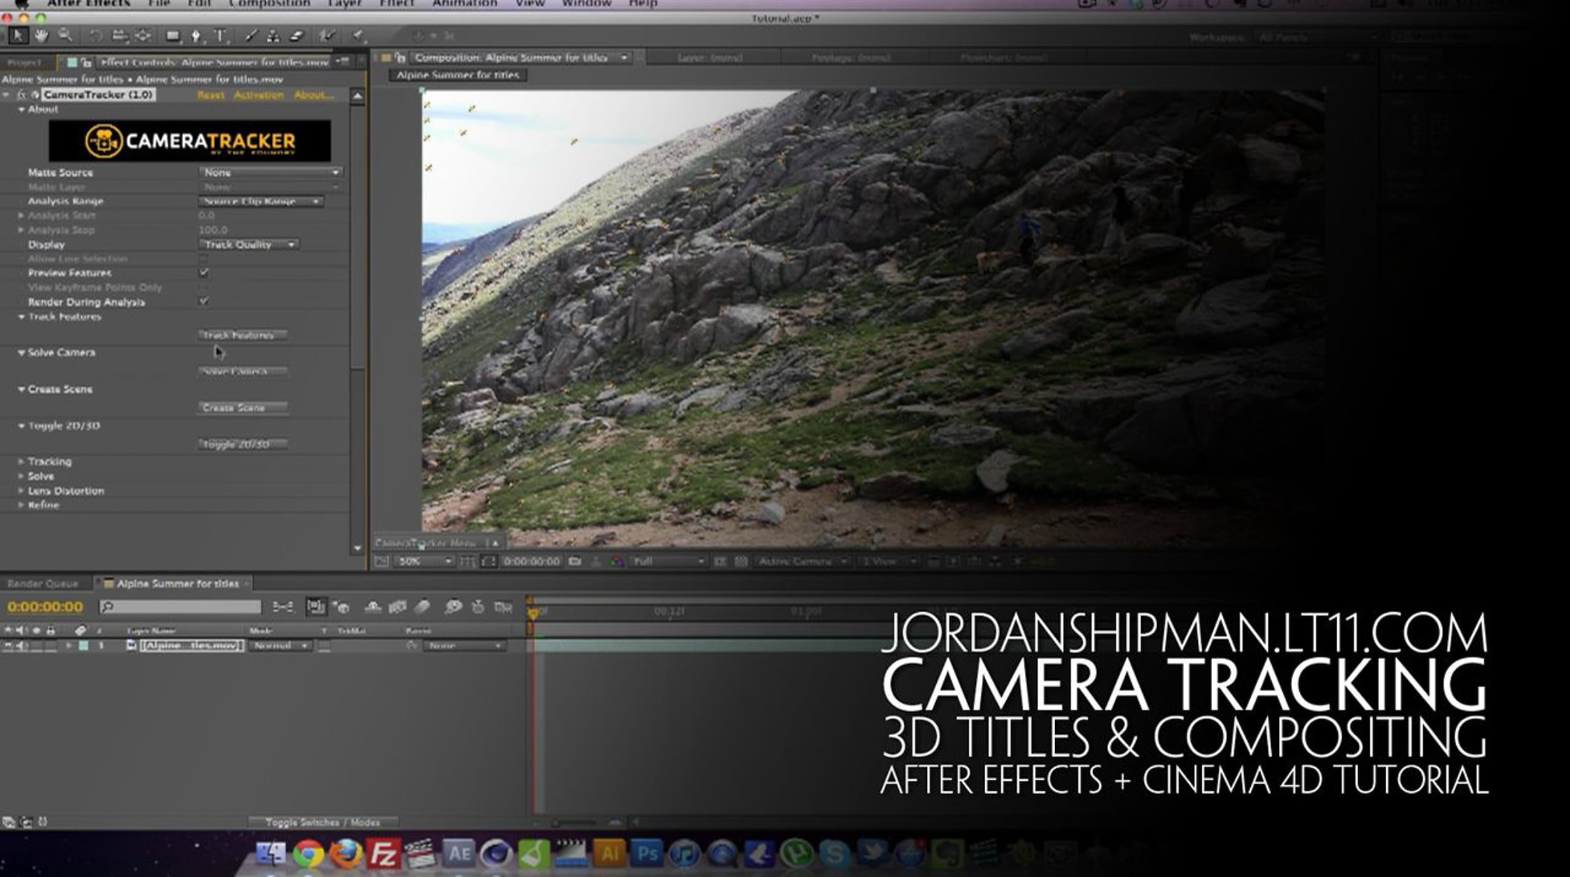Enable Frame Blending for the composition
The height and width of the screenshot is (877, 1570).
point(397,607)
